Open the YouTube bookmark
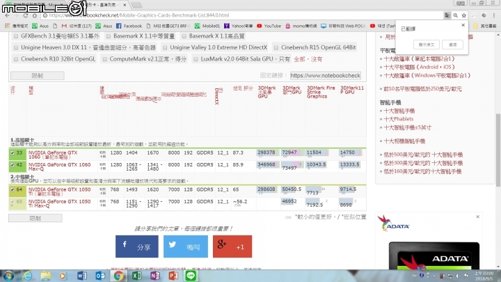501x282 pixels. point(269,26)
